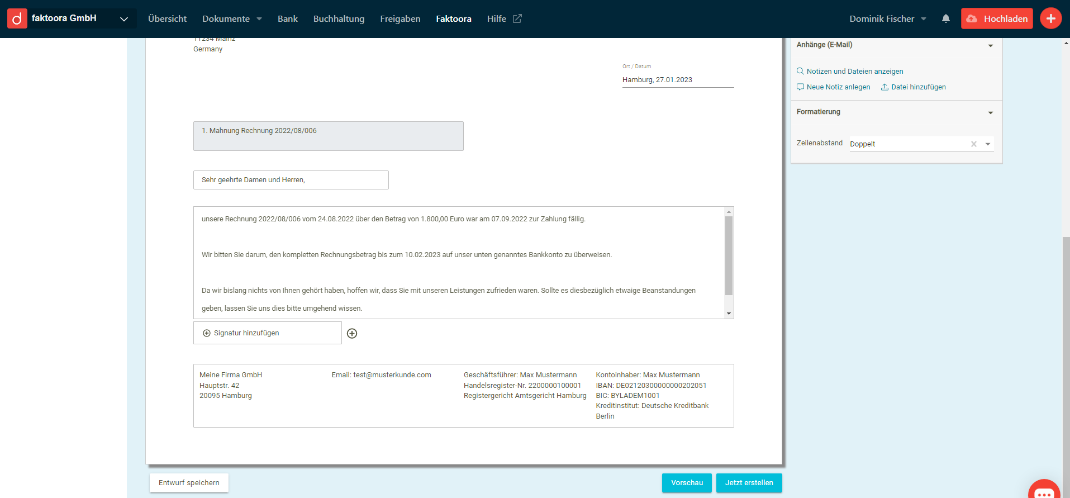Screen dimensions: 1070x498
Task: Open the chat support bubble
Action: pyautogui.click(x=1044, y=491)
